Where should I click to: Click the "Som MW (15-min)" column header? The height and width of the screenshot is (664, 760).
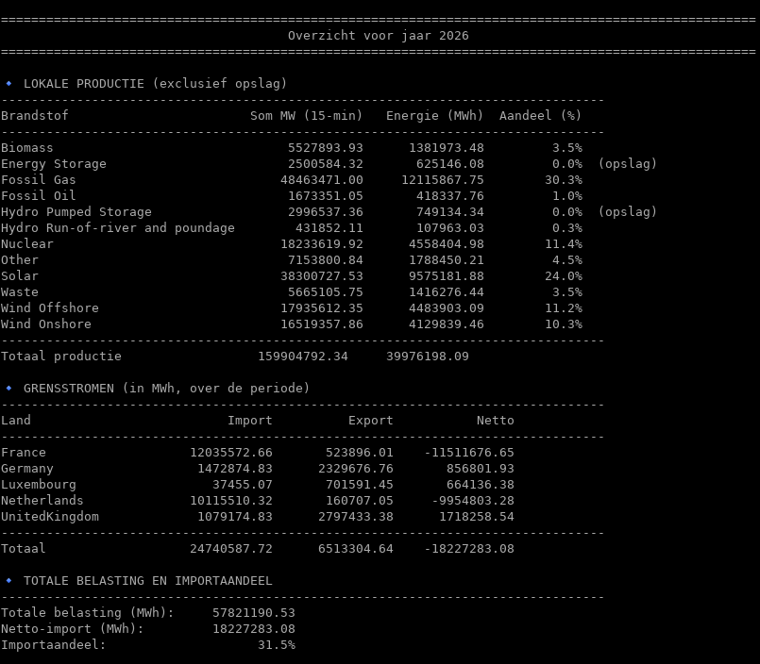(x=306, y=116)
